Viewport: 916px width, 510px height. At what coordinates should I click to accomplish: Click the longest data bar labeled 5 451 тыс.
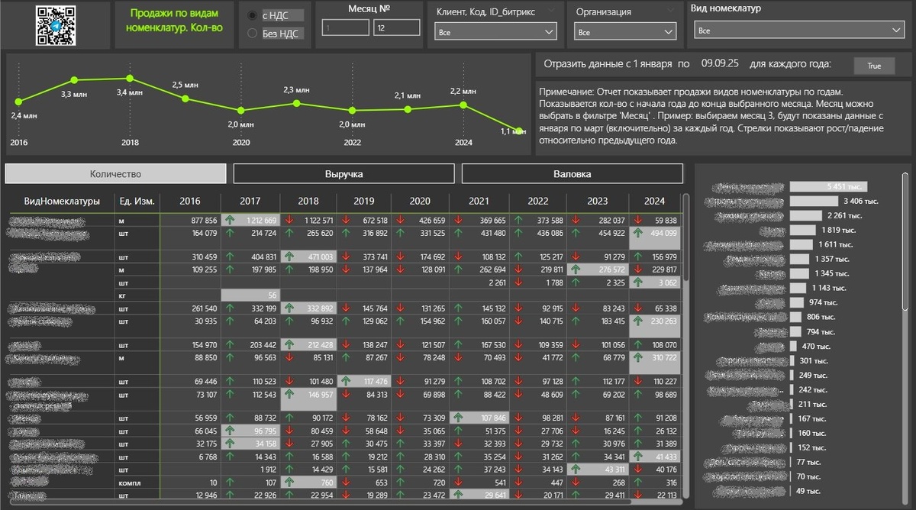coord(829,186)
